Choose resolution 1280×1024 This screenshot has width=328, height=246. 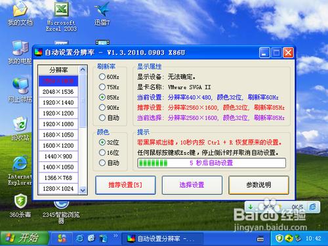click(x=58, y=188)
